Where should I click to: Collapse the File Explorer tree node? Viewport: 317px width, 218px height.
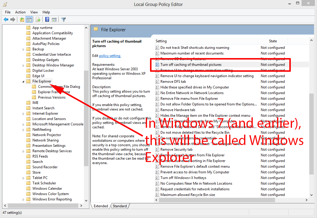coord(23,82)
